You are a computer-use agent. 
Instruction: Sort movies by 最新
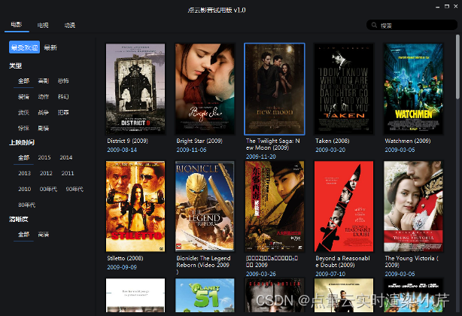(50, 47)
